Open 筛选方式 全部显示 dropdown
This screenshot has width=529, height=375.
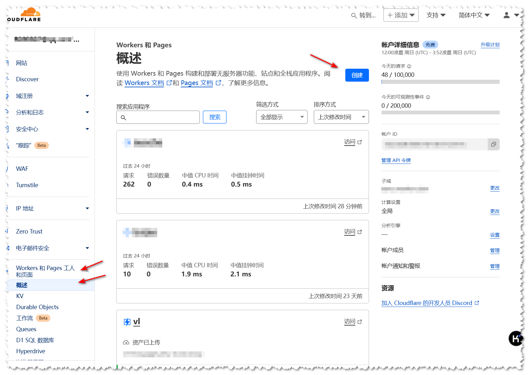pos(282,117)
